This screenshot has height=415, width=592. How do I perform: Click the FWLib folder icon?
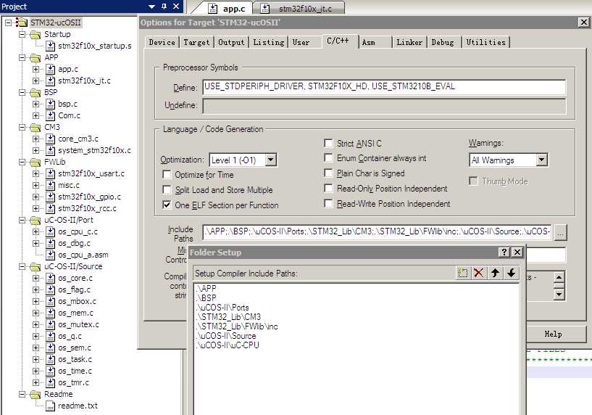click(35, 162)
